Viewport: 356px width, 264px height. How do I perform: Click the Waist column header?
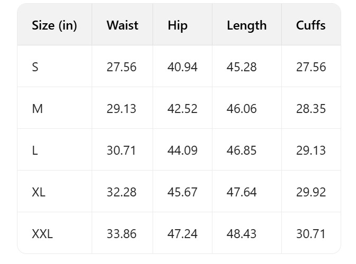(x=122, y=25)
